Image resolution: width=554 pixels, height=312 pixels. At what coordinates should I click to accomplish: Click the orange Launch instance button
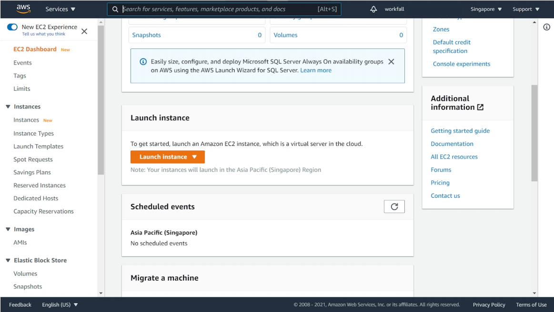(x=167, y=157)
